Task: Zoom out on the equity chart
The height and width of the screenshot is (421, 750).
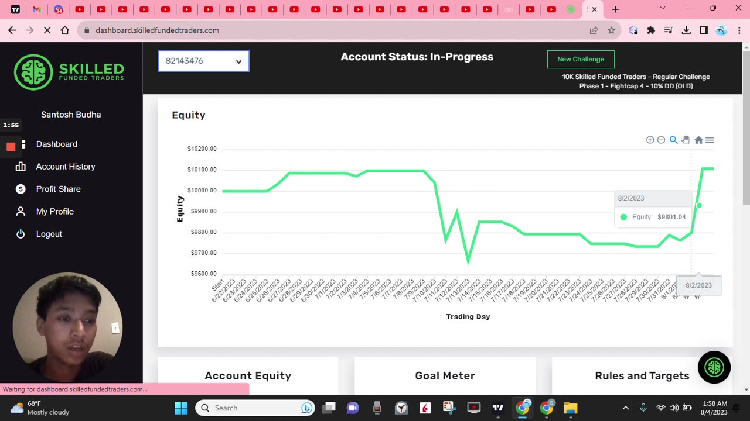Action: click(661, 140)
